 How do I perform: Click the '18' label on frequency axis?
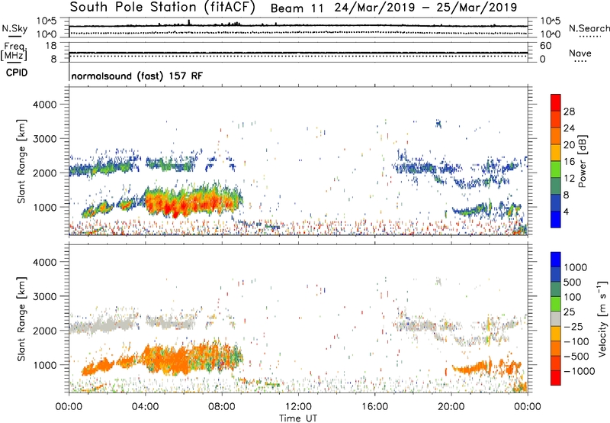(51, 46)
